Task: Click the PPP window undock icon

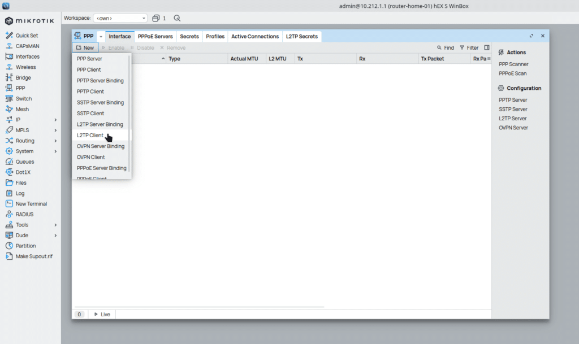Action: point(532,36)
